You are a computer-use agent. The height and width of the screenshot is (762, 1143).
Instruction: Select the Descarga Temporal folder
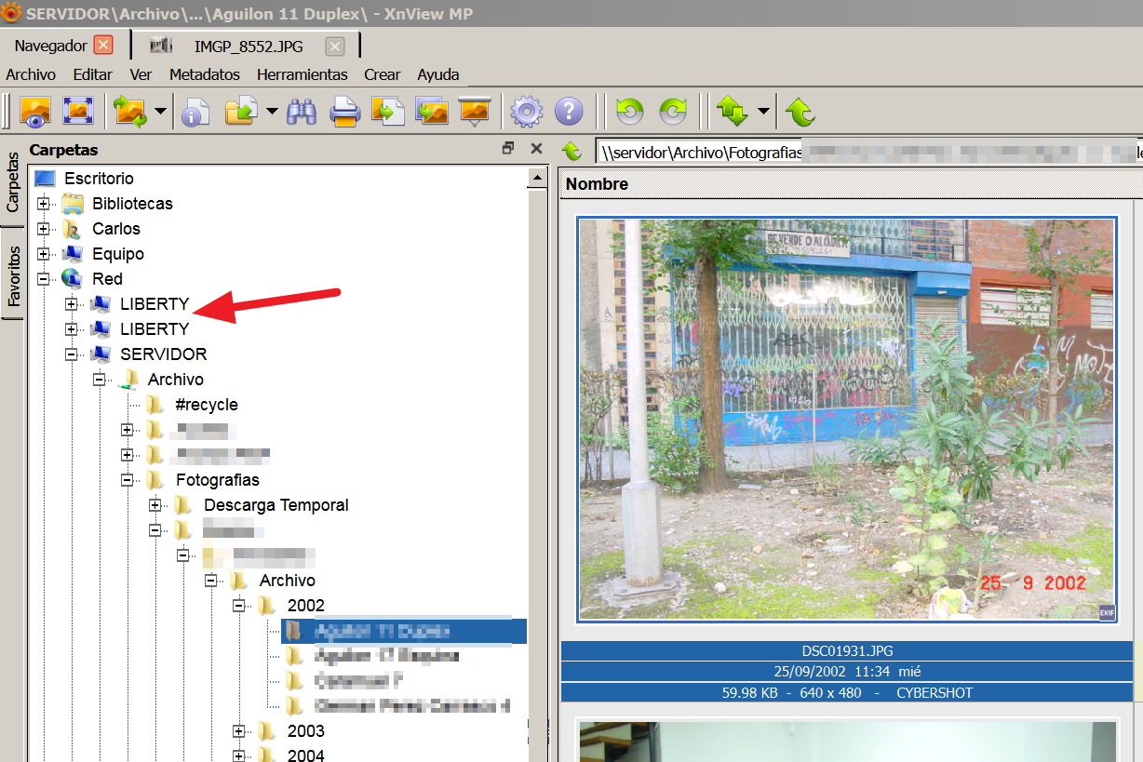(x=276, y=505)
